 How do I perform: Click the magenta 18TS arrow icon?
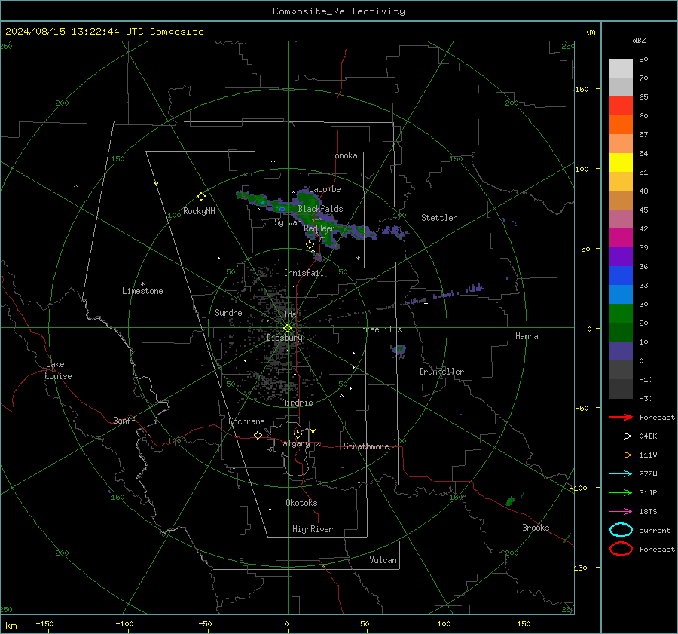coord(621,512)
